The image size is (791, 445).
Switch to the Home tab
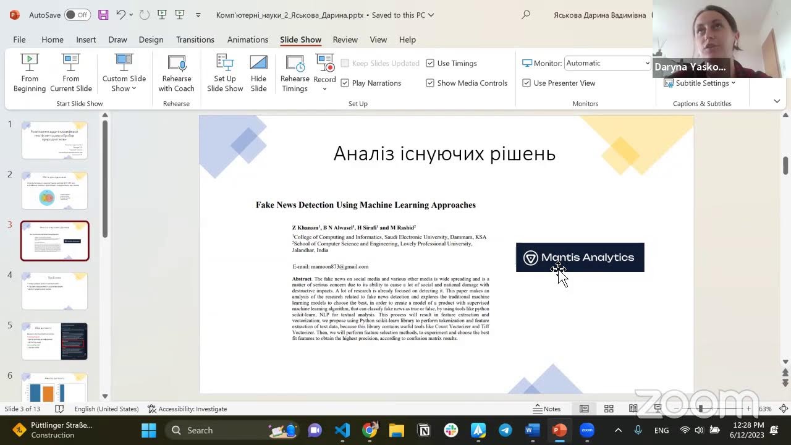pyautogui.click(x=53, y=40)
